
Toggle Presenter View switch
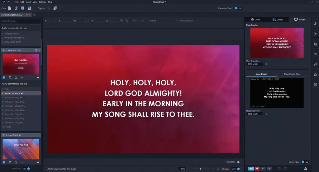pyautogui.click(x=238, y=8)
